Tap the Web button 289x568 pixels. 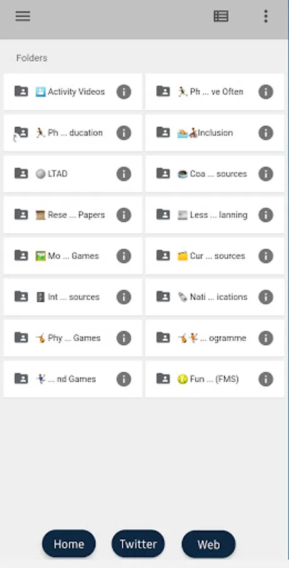208,544
